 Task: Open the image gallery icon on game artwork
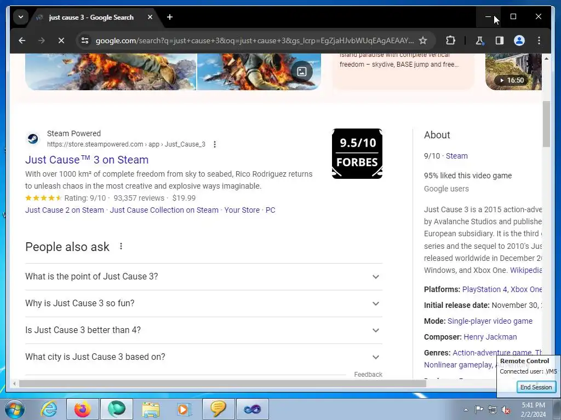pos(302,72)
